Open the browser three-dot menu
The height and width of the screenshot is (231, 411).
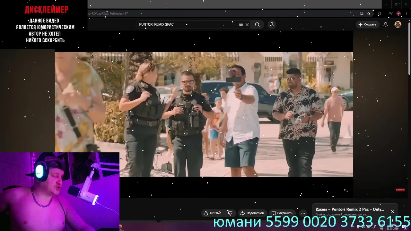point(406,13)
